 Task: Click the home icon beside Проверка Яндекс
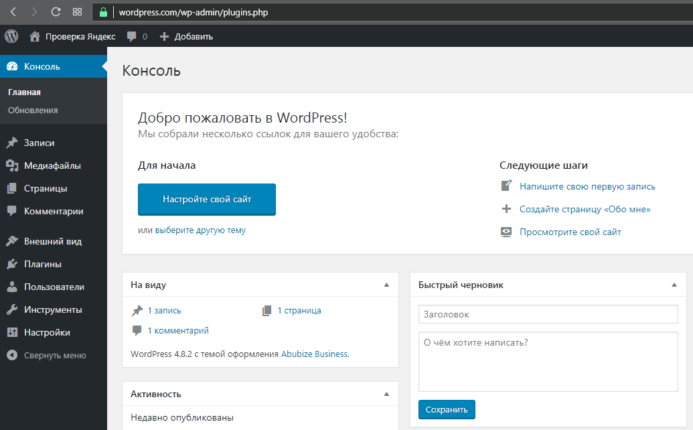tap(35, 36)
